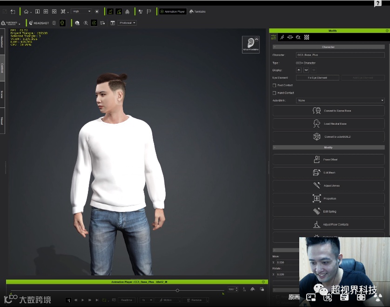Click the sun lighting icon
The image size is (390, 307).
click(97, 11)
